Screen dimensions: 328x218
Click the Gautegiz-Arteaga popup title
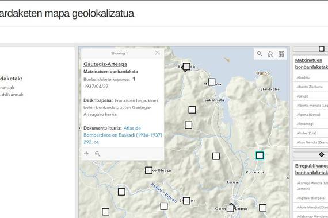[x=105, y=64]
